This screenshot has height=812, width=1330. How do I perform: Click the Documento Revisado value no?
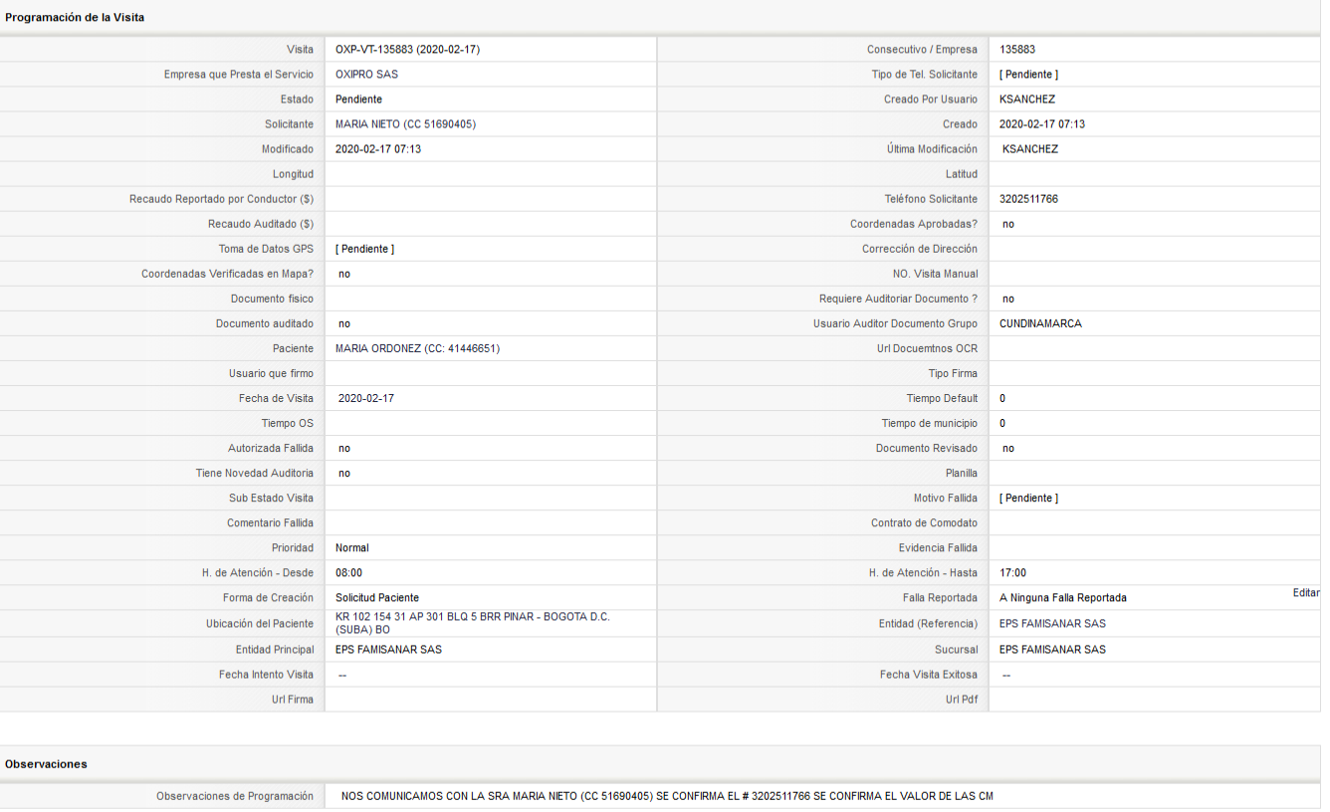(1008, 448)
